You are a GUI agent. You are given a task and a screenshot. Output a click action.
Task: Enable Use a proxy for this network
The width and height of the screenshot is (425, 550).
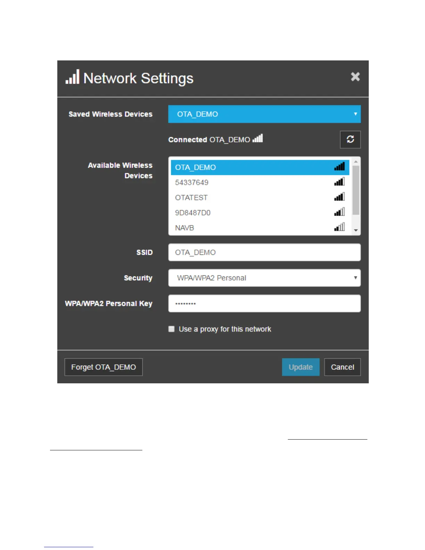[x=172, y=329]
